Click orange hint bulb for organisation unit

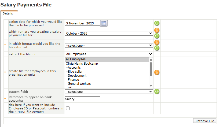pos(157,72)
